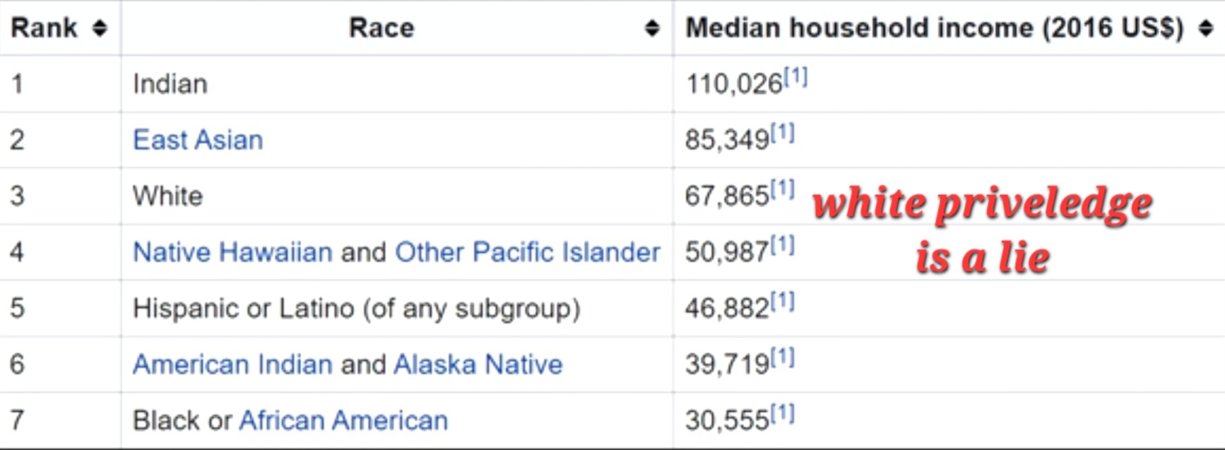
Task: Open citation [1] next to 30,555
Action: [x=783, y=413]
